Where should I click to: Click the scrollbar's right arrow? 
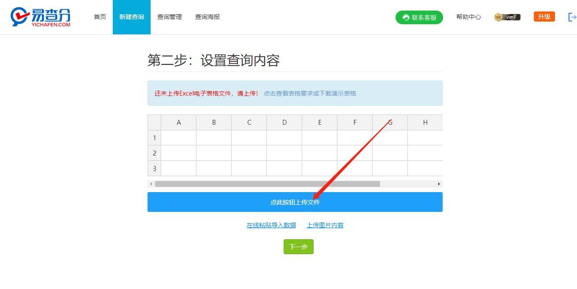click(439, 184)
